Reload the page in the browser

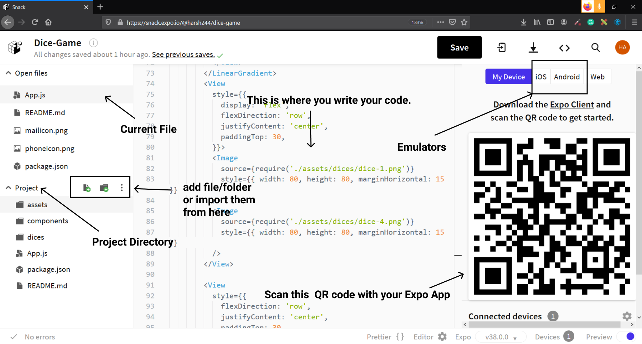tap(35, 22)
